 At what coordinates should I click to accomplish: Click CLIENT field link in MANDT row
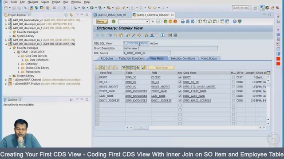pyautogui.click(x=156, y=77)
